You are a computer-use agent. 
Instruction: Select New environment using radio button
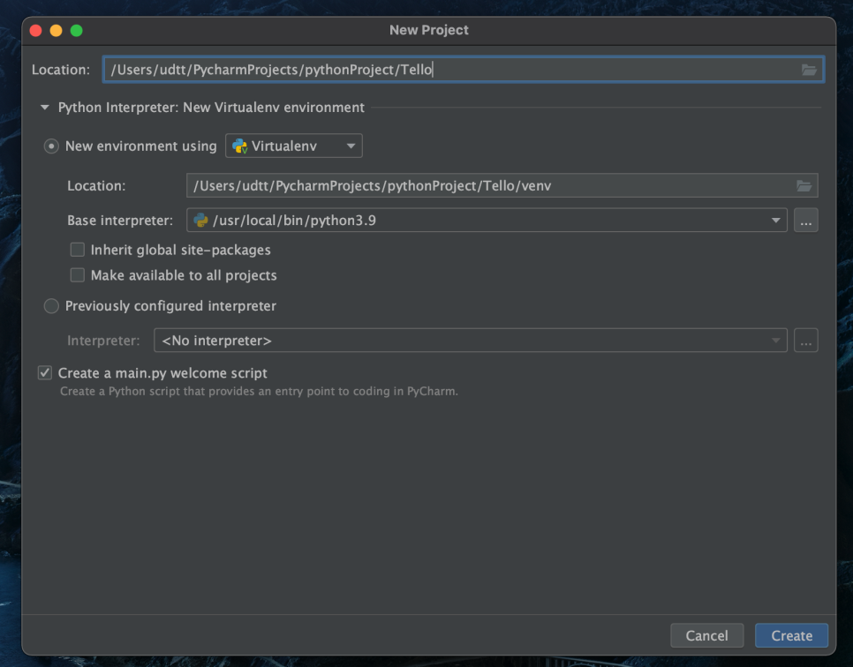[x=51, y=146]
